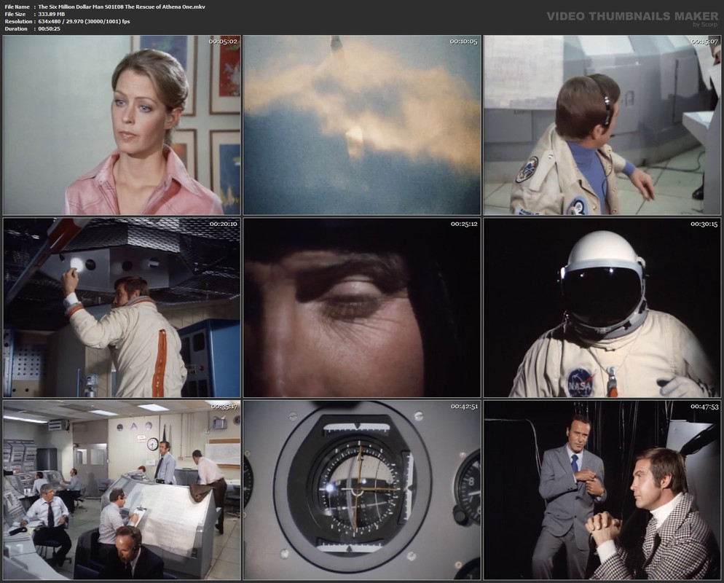Viewport: 724px width, 583px height.
Task: Click the Resolution label
Action: coord(18,22)
